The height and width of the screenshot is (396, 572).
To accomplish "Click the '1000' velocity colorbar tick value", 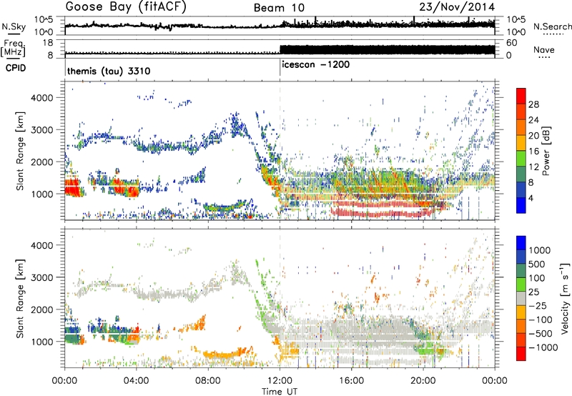I will coord(539,250).
